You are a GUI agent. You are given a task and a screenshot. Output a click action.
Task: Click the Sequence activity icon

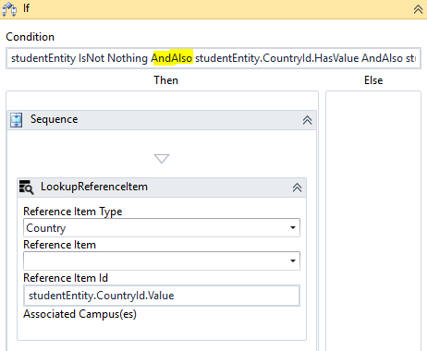coord(16,120)
